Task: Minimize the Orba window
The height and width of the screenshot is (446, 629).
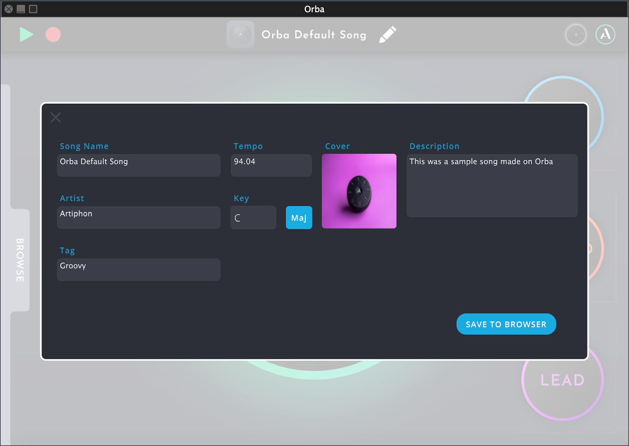Action: [21, 9]
